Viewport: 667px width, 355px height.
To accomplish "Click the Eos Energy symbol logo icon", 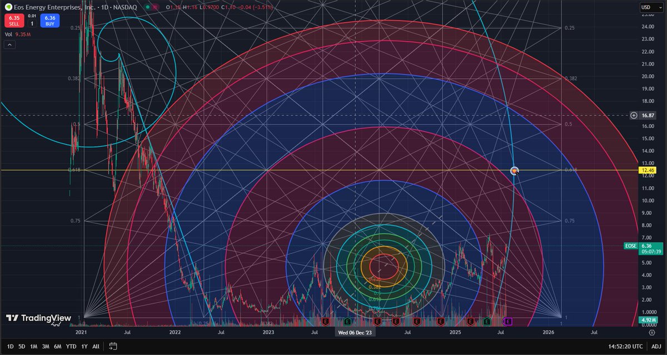I will pos(8,7).
